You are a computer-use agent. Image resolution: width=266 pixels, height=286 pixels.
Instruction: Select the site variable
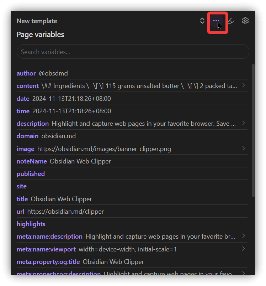tap(21, 186)
